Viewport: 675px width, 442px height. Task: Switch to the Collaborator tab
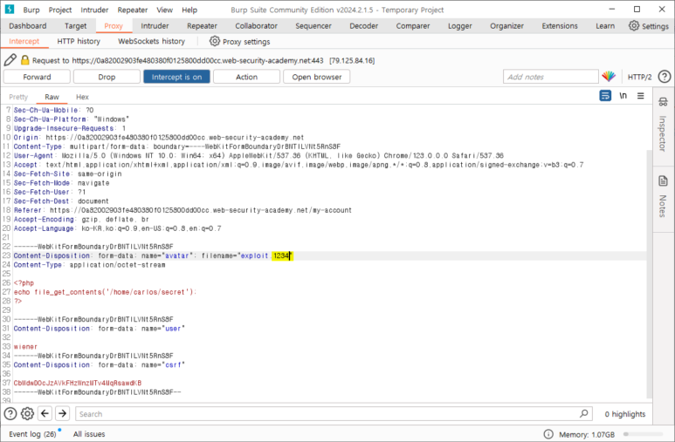[x=256, y=26]
